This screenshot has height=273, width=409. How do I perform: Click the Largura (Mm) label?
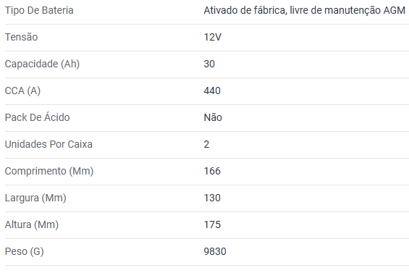pos(35,198)
